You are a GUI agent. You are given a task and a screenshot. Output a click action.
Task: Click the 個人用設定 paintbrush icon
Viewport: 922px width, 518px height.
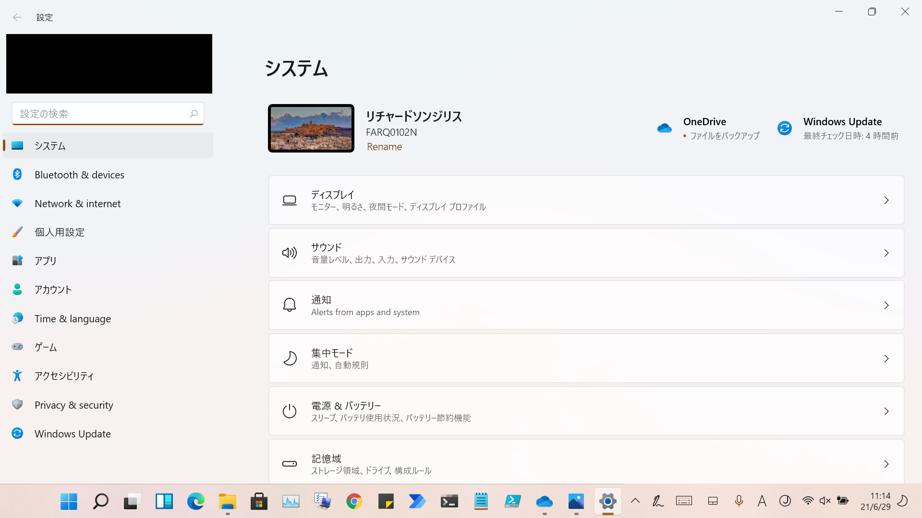click(17, 232)
